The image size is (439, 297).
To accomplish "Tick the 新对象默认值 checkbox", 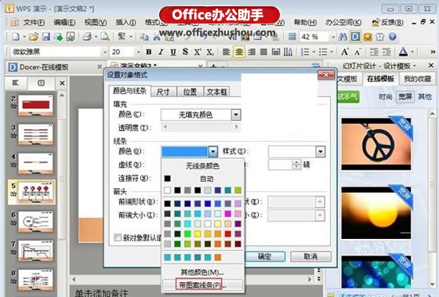I will (x=118, y=237).
